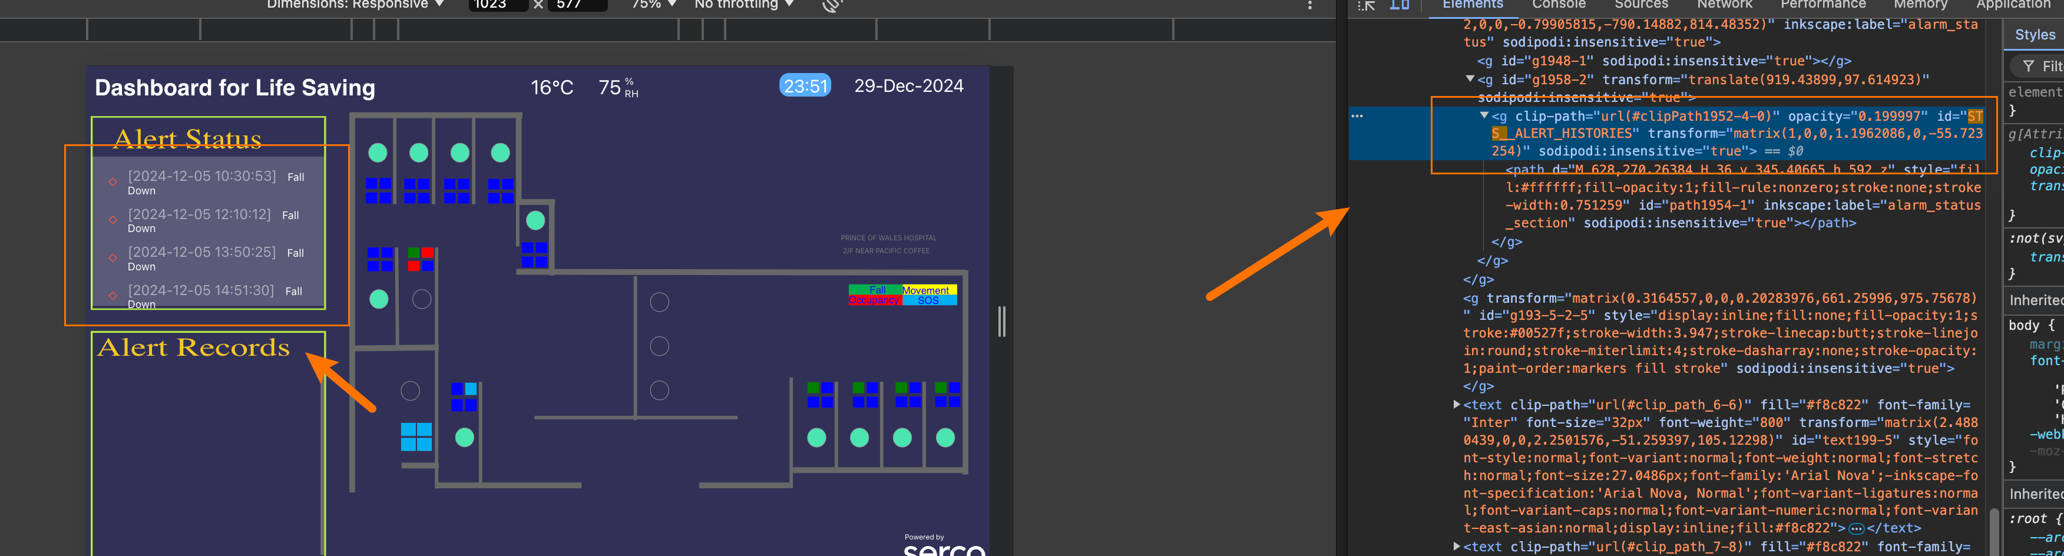Click the diamond icon beside the 10:30:53 alert
2064x556 pixels.
pos(113,182)
